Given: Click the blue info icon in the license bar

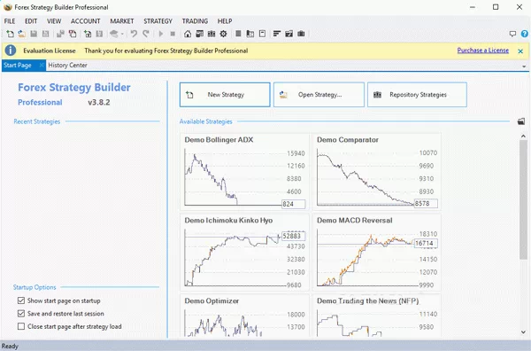Looking at the screenshot, I should click(x=11, y=51).
